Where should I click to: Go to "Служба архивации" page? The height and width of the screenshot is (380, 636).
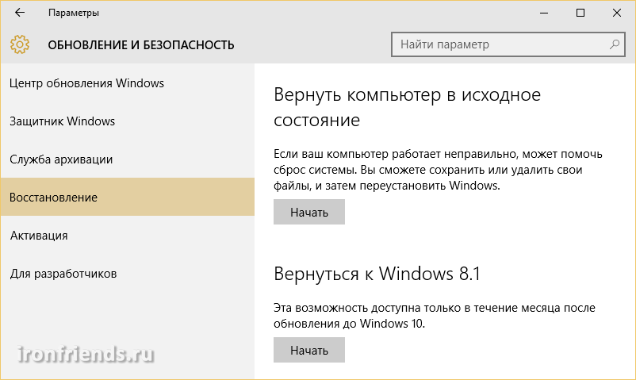coord(61,159)
